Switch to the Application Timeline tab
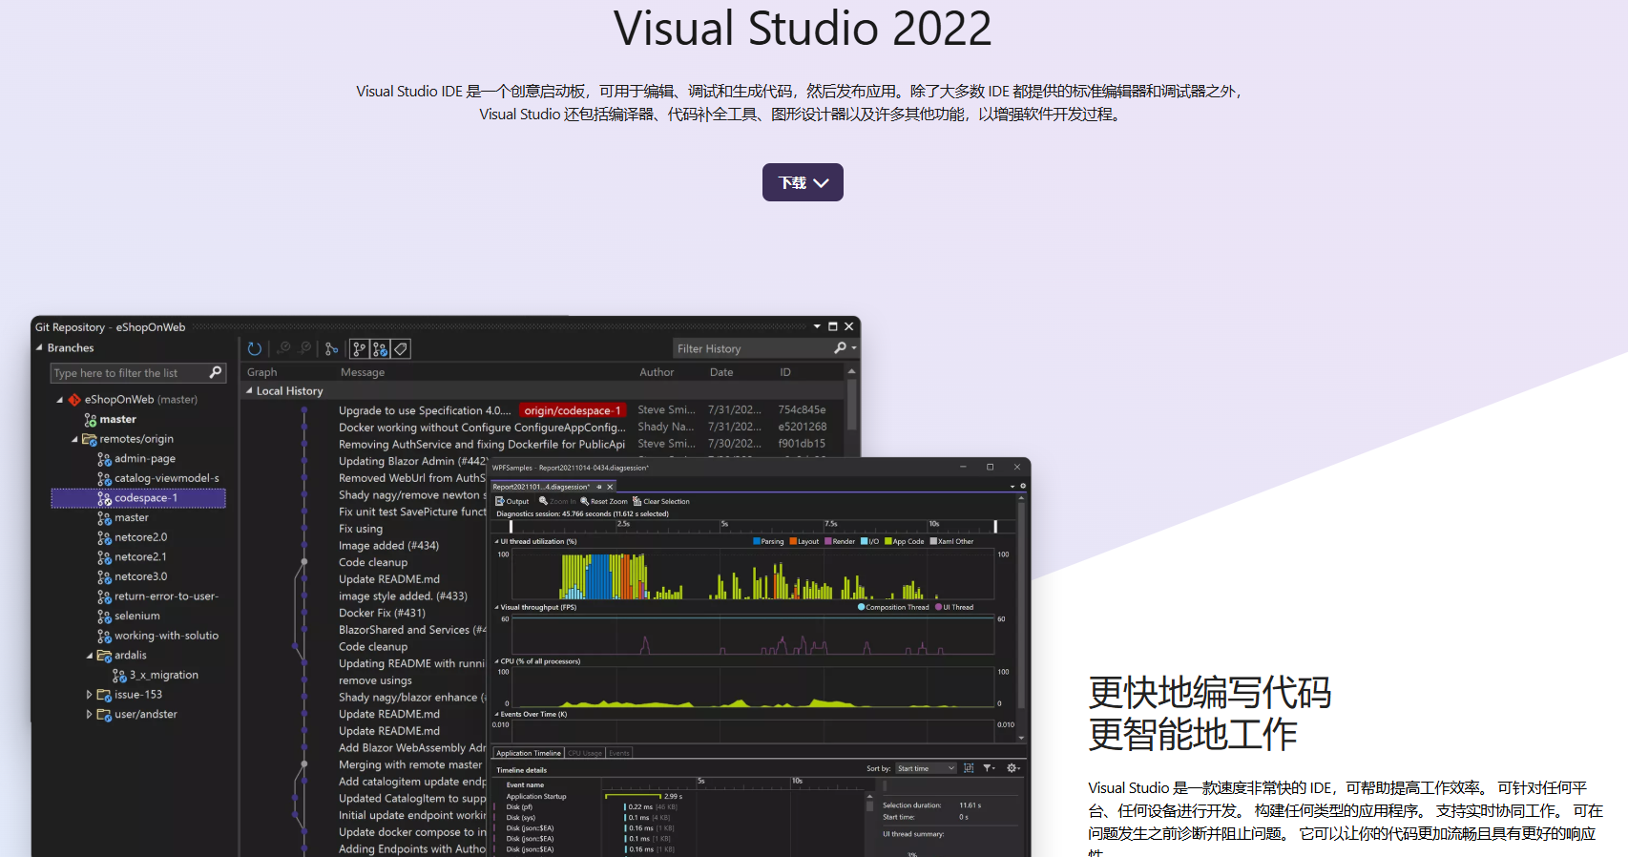This screenshot has width=1628, height=857. click(x=529, y=753)
